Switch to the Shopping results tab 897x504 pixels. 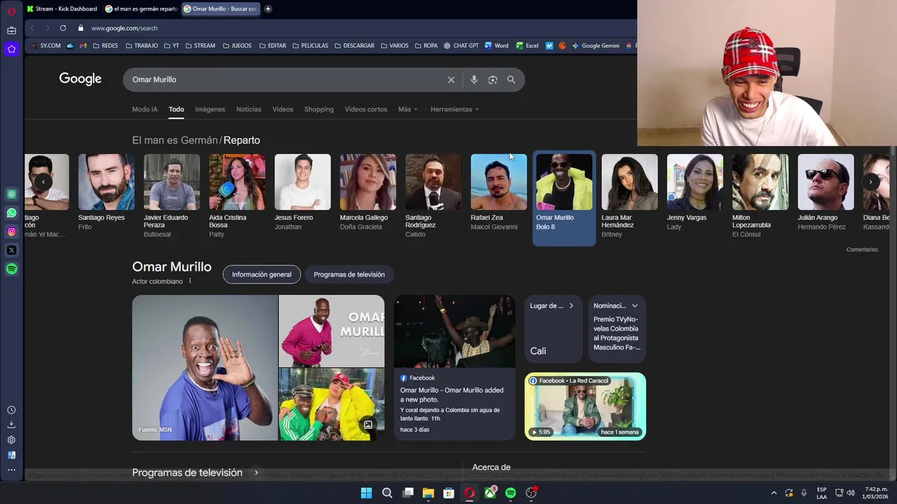tap(319, 109)
